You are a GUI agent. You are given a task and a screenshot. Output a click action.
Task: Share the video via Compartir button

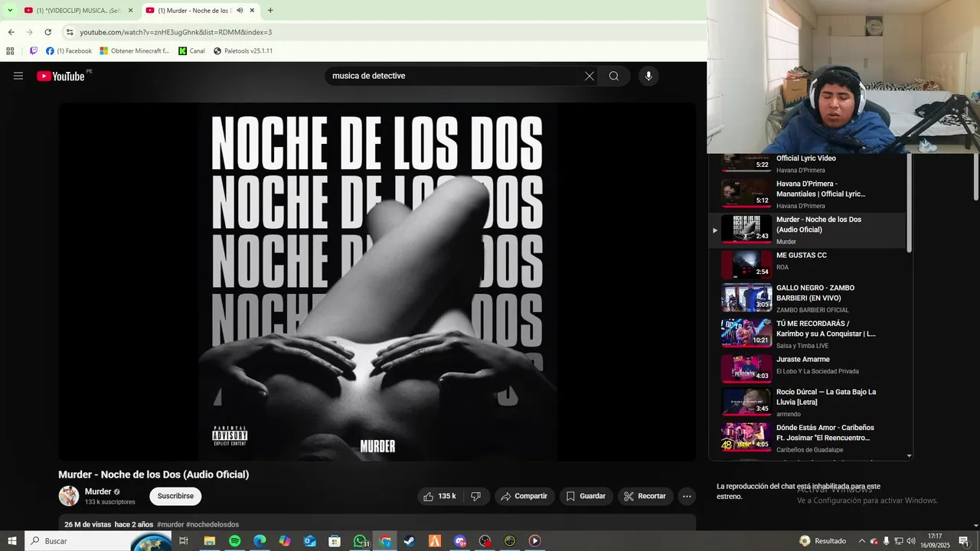524,496
